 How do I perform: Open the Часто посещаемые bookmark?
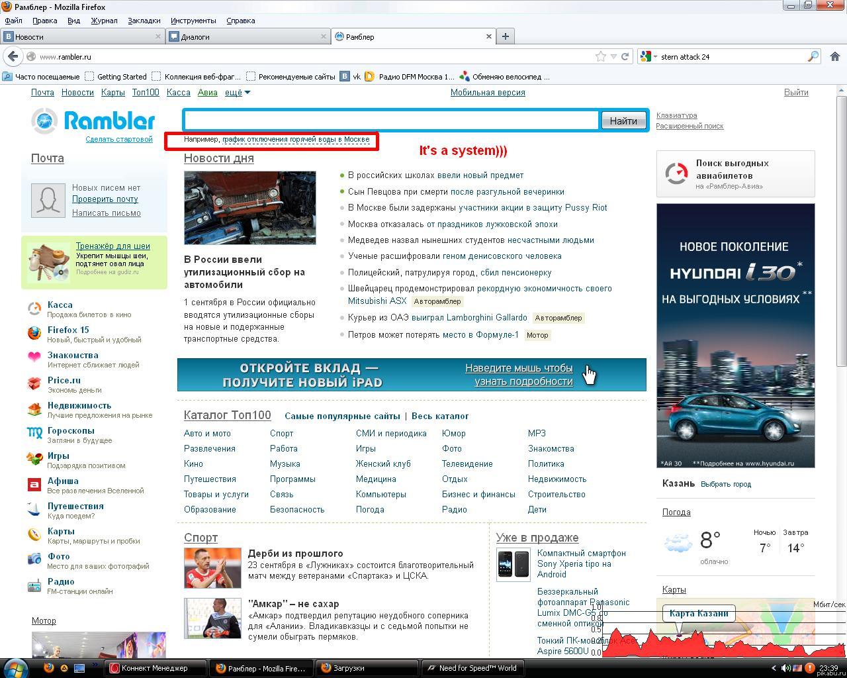click(x=41, y=77)
